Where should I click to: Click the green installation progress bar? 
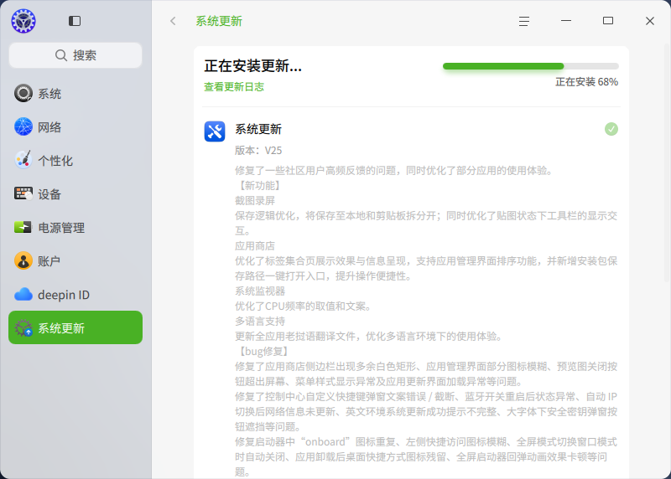[x=531, y=66]
